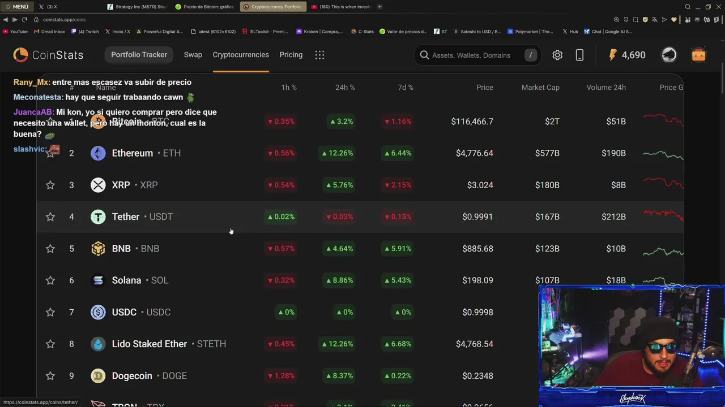Favorite Tether with its star
Viewport: 725px width, 407px height.
coord(50,217)
